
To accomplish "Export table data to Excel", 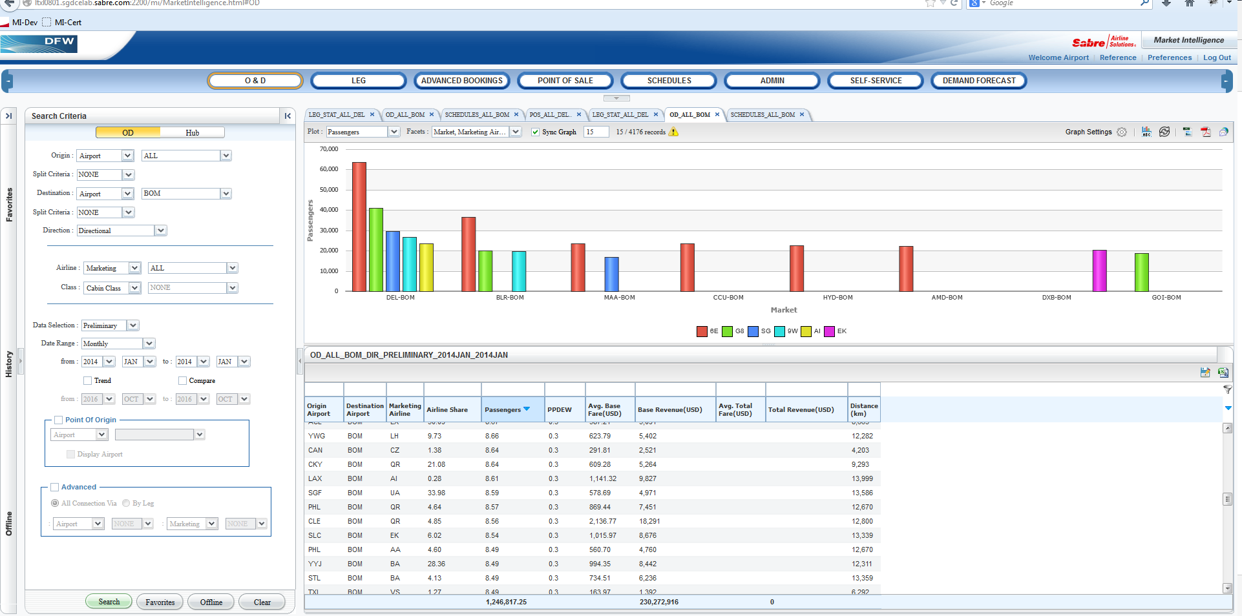I will tap(1223, 372).
